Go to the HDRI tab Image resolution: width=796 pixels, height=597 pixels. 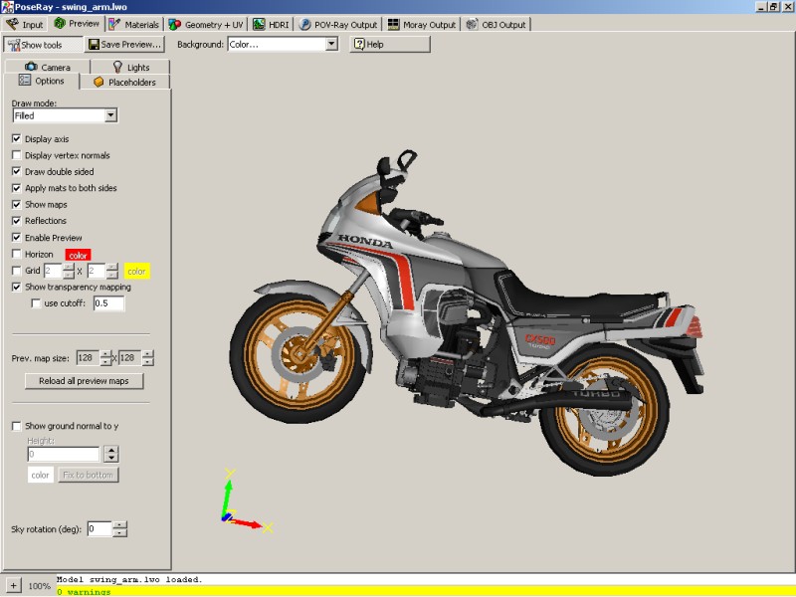click(273, 24)
